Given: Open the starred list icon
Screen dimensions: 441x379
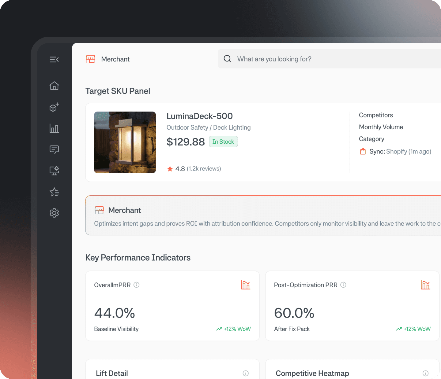Looking at the screenshot, I should click(x=54, y=192).
